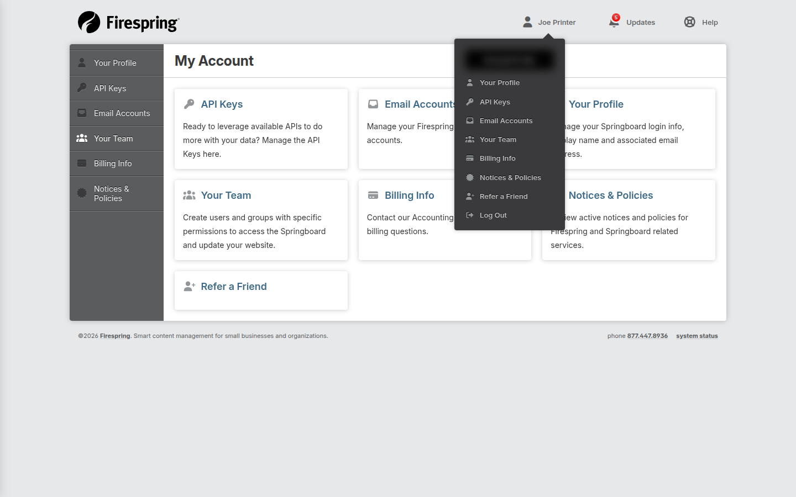The width and height of the screenshot is (796, 497).
Task: Click the credit card icon on the Billing Info card
Action: tap(373, 195)
